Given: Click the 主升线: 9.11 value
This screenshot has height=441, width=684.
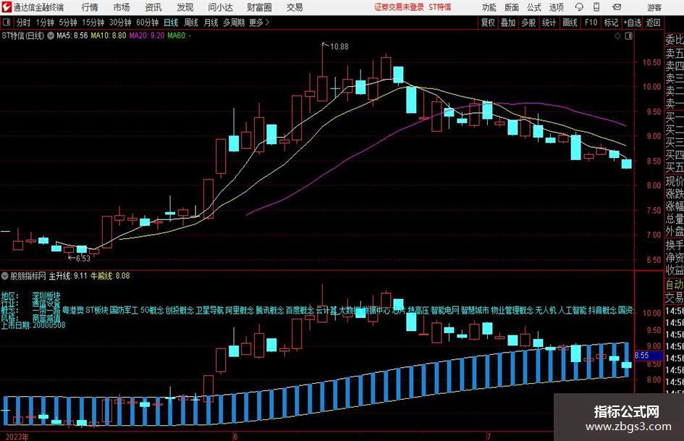Looking at the screenshot, I should pyautogui.click(x=68, y=276).
